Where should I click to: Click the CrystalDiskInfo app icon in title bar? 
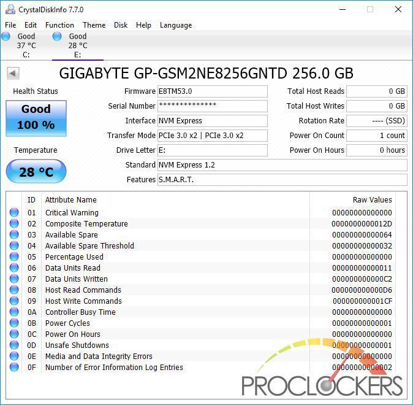pyautogui.click(x=10, y=9)
